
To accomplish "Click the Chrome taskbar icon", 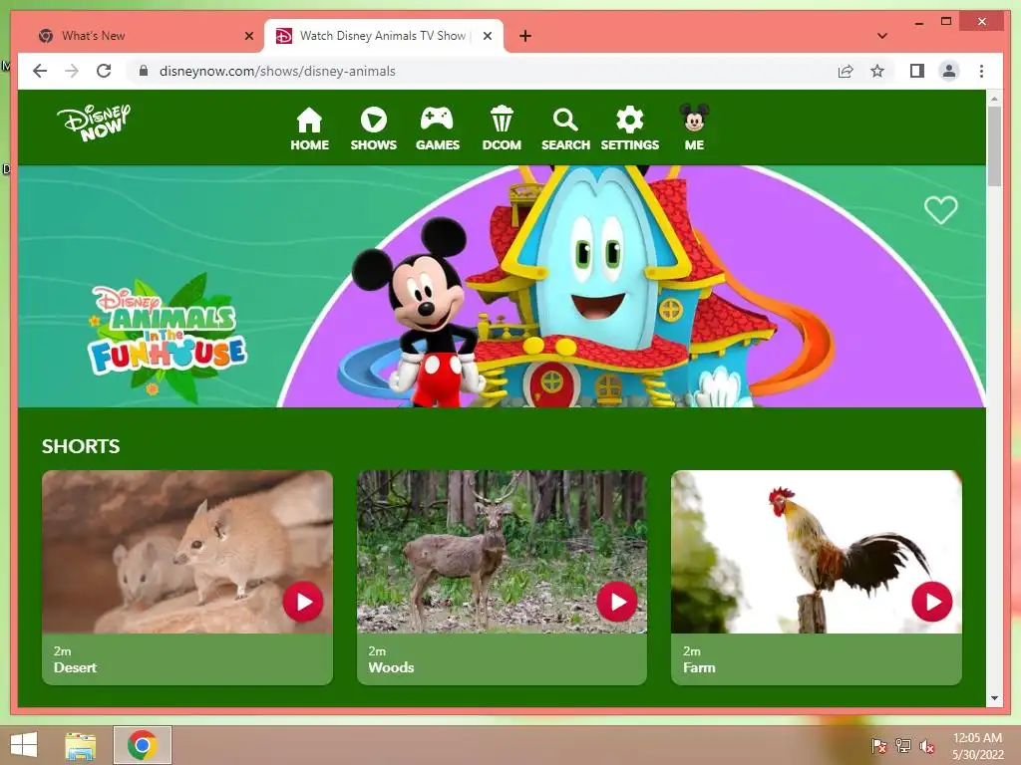I will point(142,745).
